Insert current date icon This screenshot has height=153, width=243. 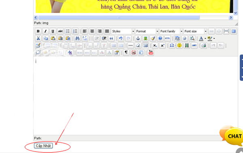(x=177, y=38)
